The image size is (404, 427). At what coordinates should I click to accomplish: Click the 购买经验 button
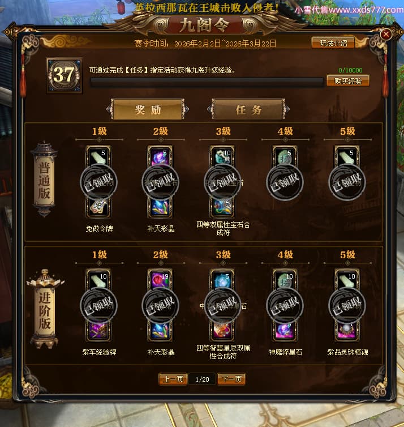pyautogui.click(x=347, y=81)
